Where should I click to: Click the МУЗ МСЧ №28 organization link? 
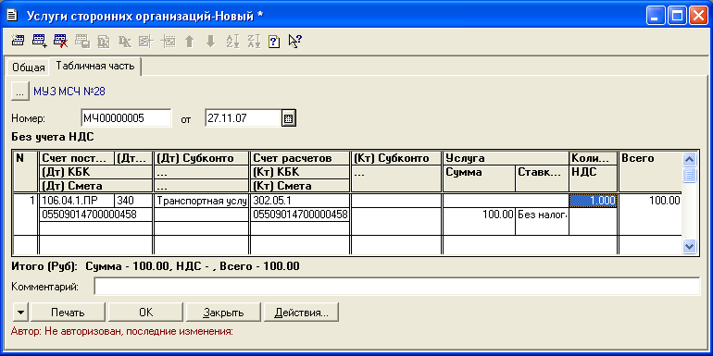[69, 92]
